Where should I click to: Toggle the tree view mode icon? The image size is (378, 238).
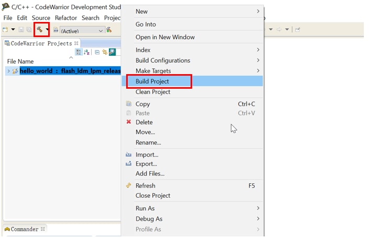[79, 52]
